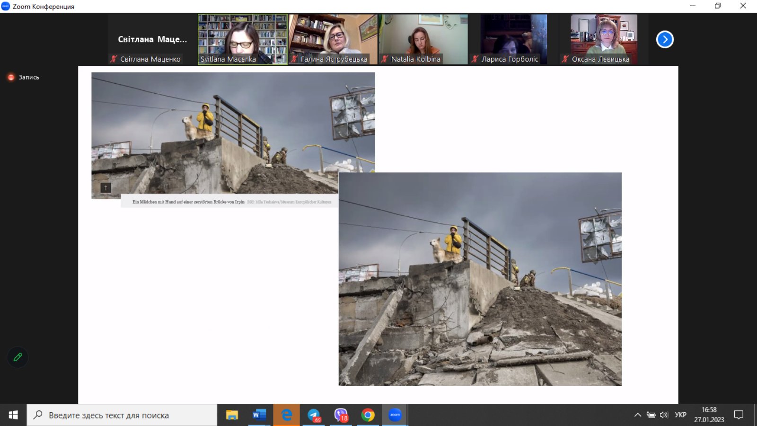Click the Світлана Маценко participant tile

pyautogui.click(x=152, y=39)
